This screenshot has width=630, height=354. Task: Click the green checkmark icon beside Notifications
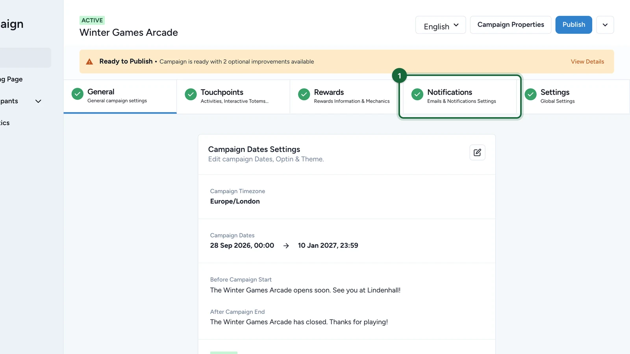click(x=417, y=94)
